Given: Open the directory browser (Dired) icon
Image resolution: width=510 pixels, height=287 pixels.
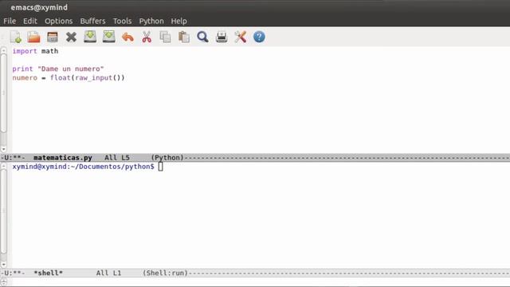Looking at the screenshot, I should pyautogui.click(x=53, y=37).
